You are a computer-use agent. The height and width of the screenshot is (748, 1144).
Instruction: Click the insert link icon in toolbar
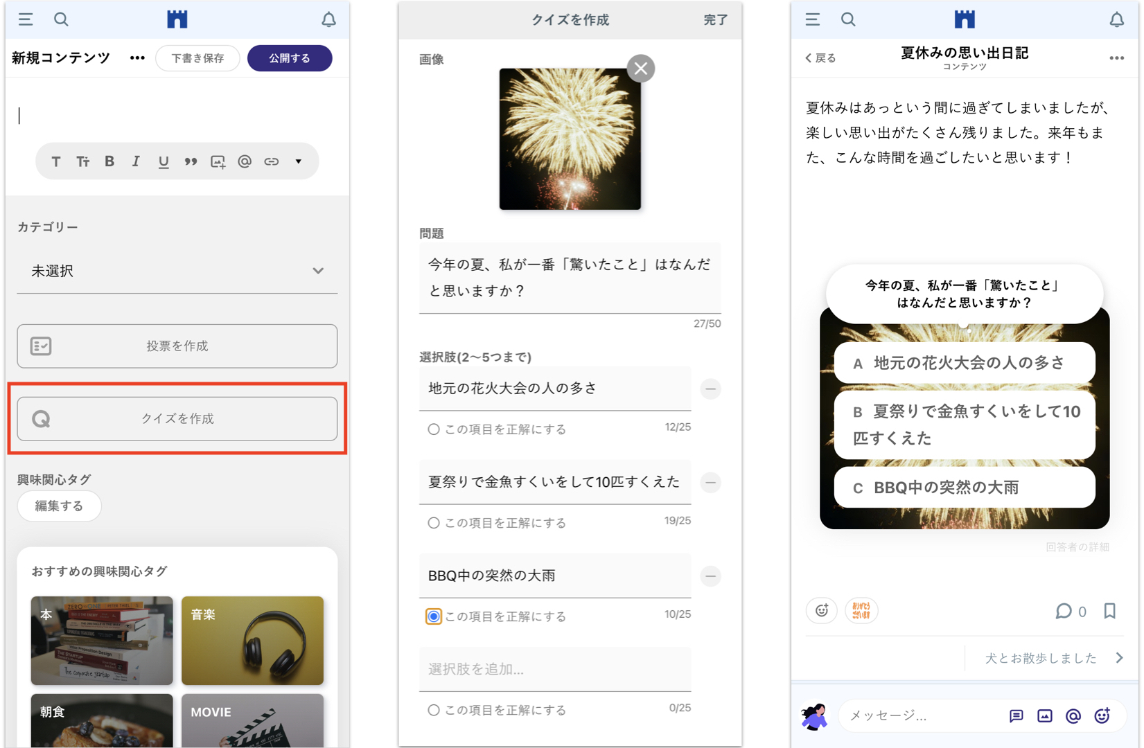[272, 161]
